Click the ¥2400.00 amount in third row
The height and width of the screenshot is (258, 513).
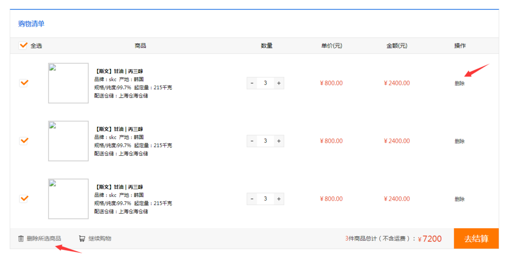[x=397, y=199]
